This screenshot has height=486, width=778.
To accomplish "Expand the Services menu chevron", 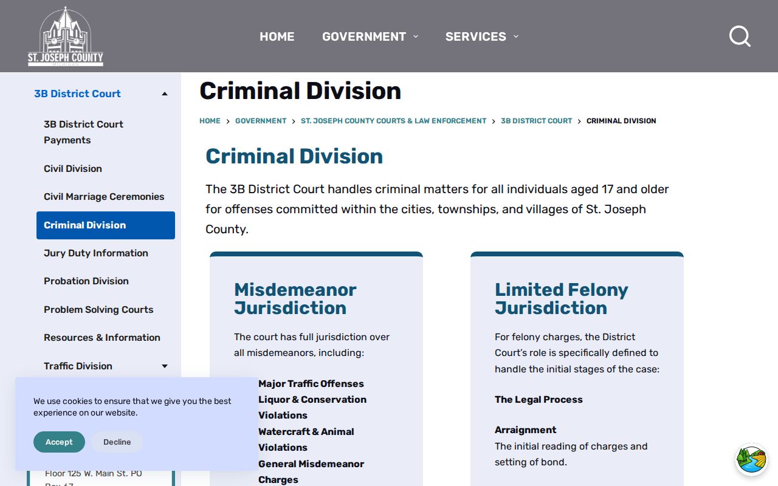I will pos(516,36).
